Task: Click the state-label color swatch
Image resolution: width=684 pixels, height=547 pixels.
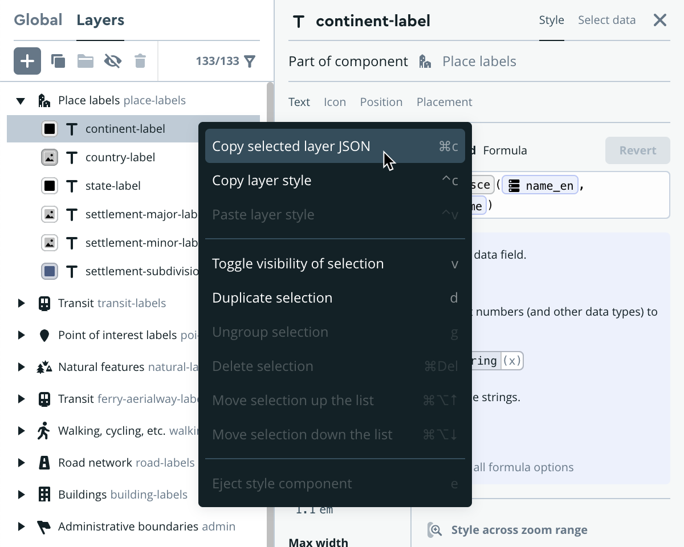Action: point(50,186)
